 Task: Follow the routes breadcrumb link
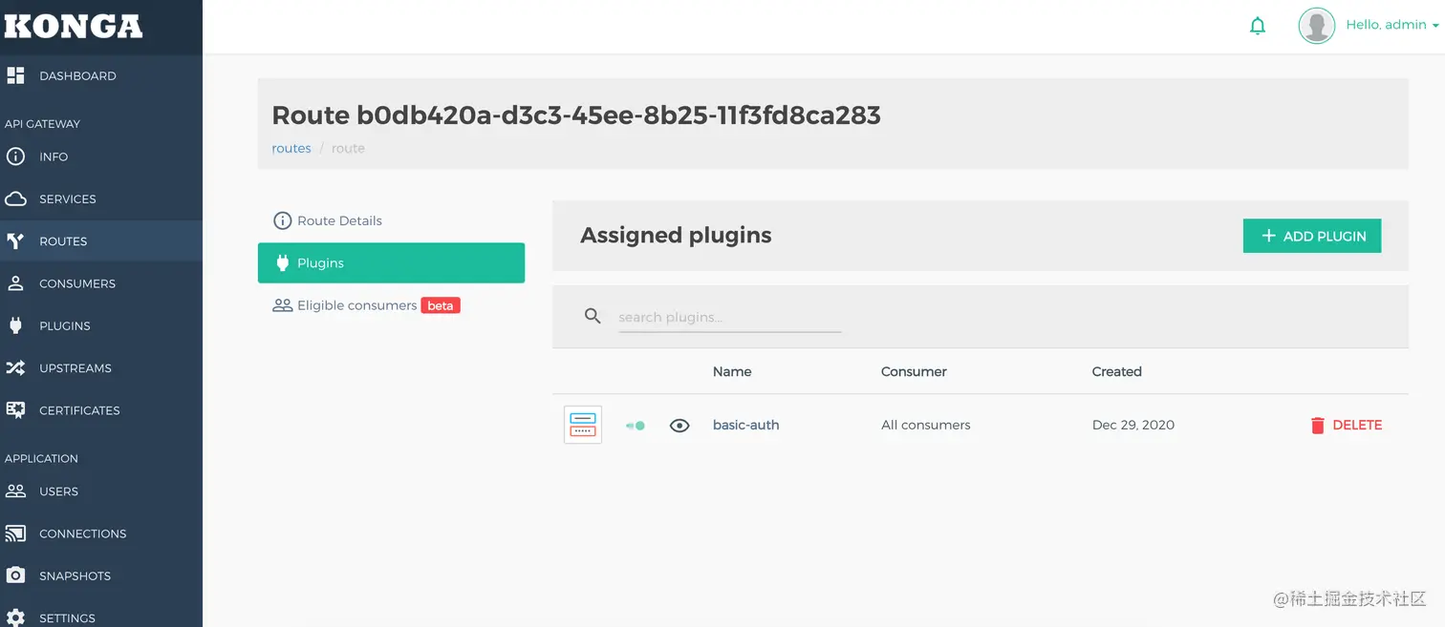pyautogui.click(x=291, y=148)
